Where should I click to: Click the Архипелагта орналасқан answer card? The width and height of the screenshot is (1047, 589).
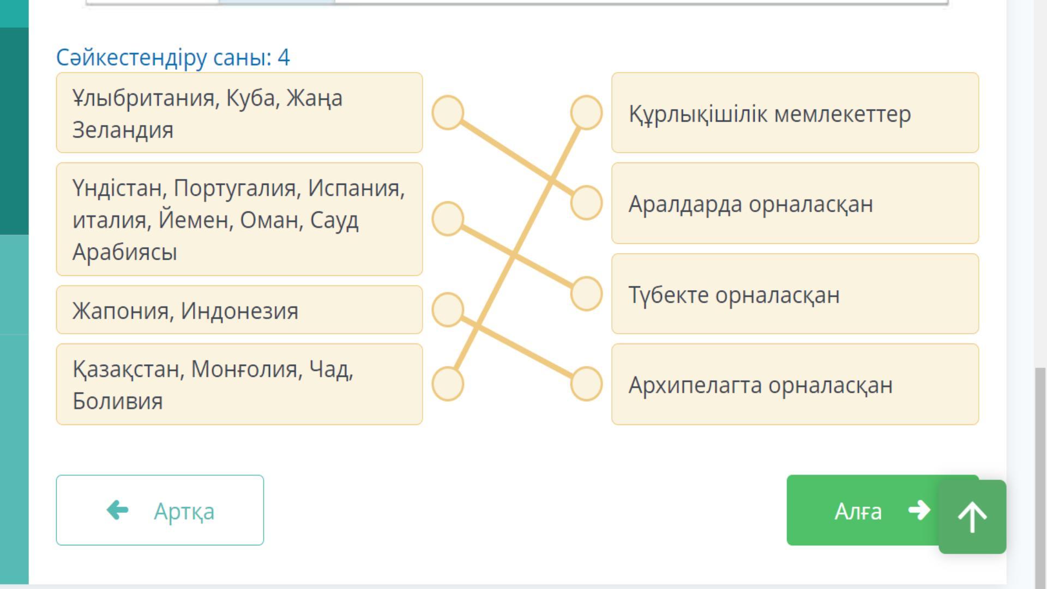(795, 384)
